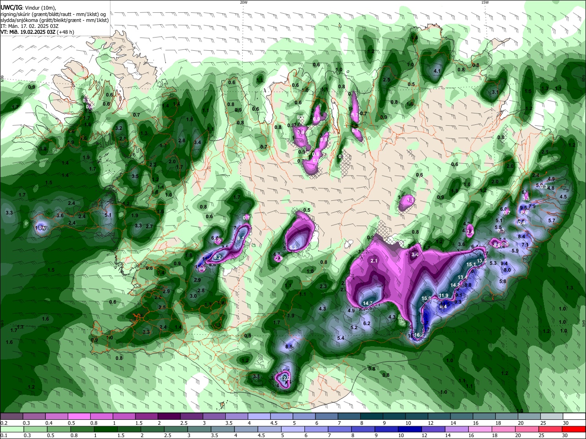Click the valid time 'VT: Mið. 19.02.2025 03Z'
This screenshot has width=586, height=439.
coord(28,32)
